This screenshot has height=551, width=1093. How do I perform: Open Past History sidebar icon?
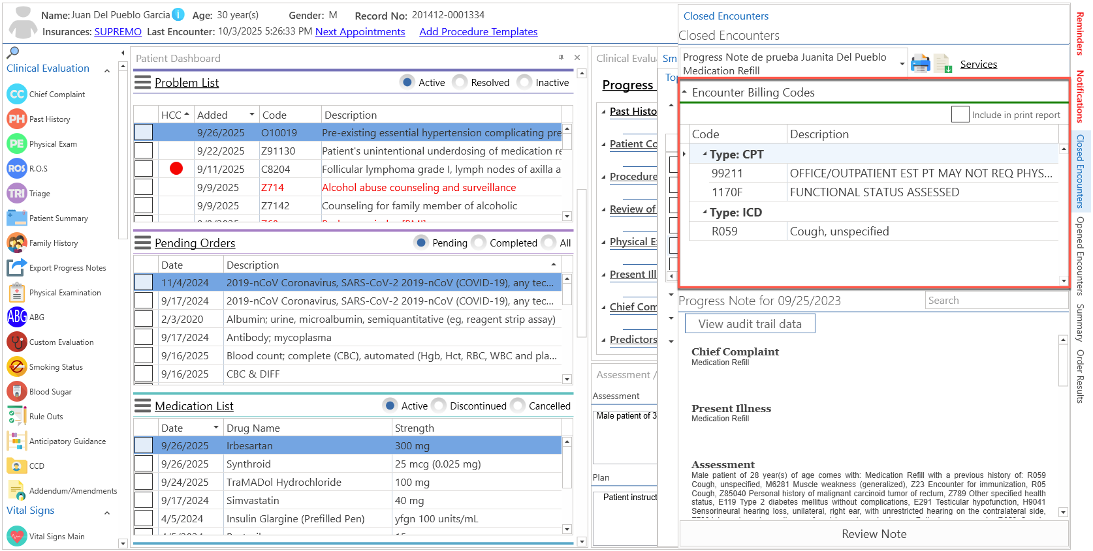(x=17, y=119)
